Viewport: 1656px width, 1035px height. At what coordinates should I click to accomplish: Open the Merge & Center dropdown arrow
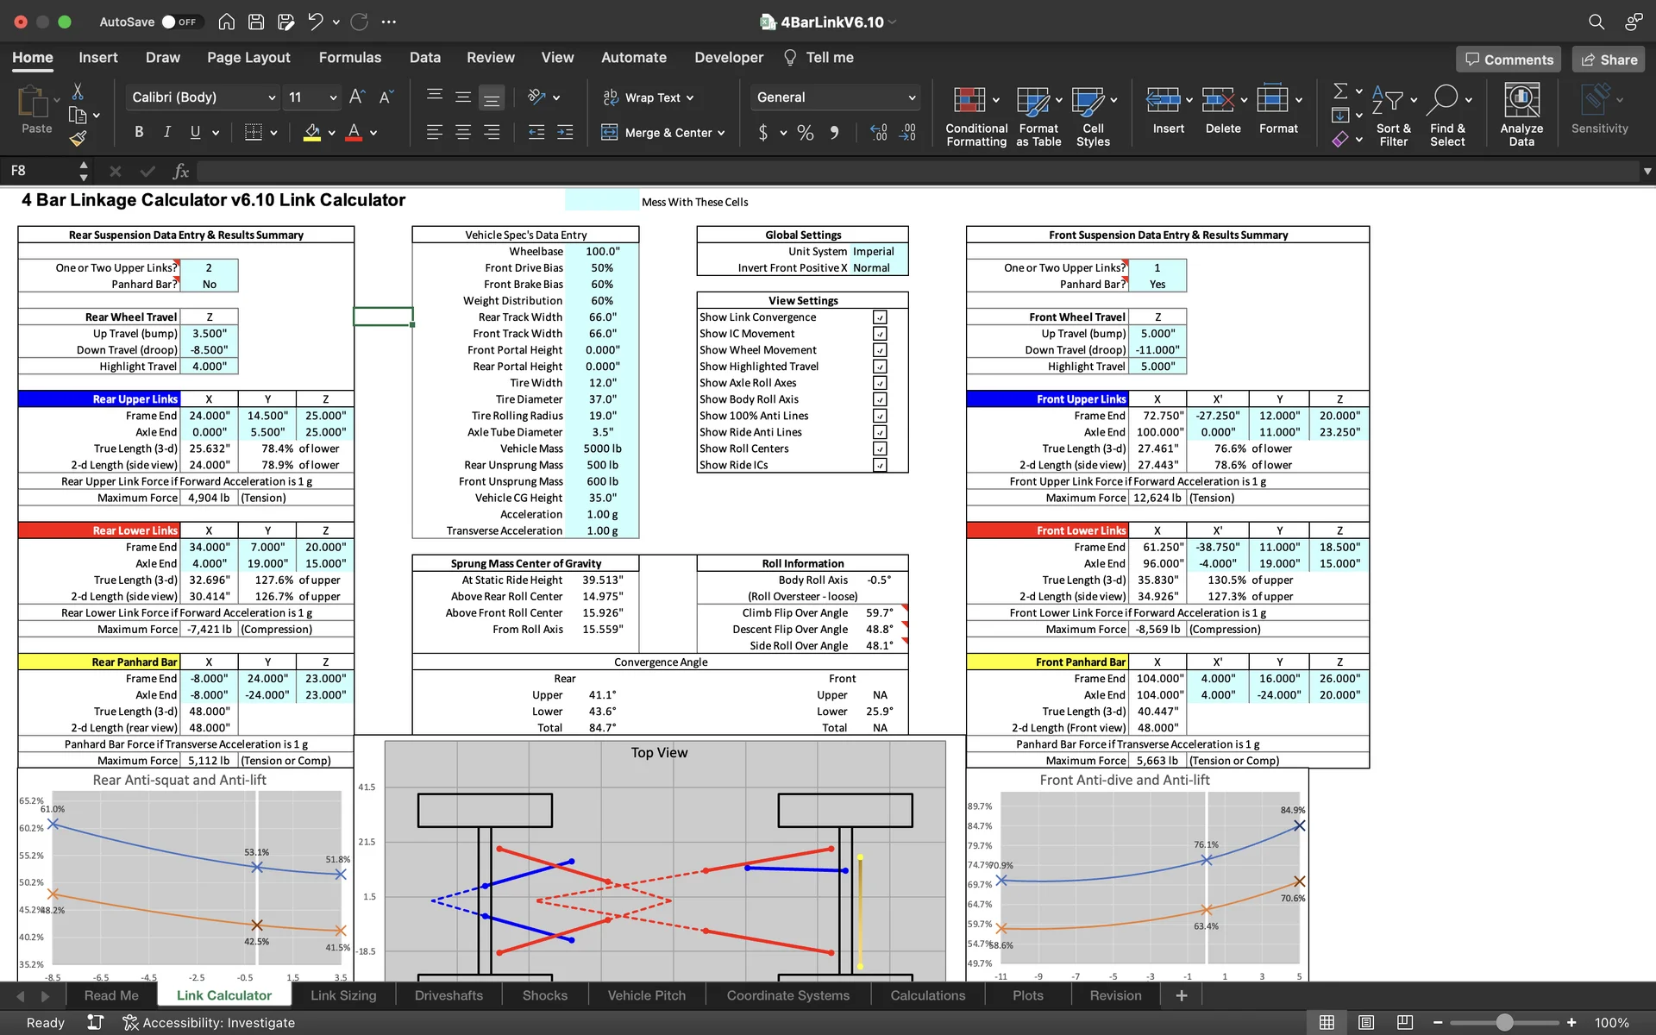point(721,133)
